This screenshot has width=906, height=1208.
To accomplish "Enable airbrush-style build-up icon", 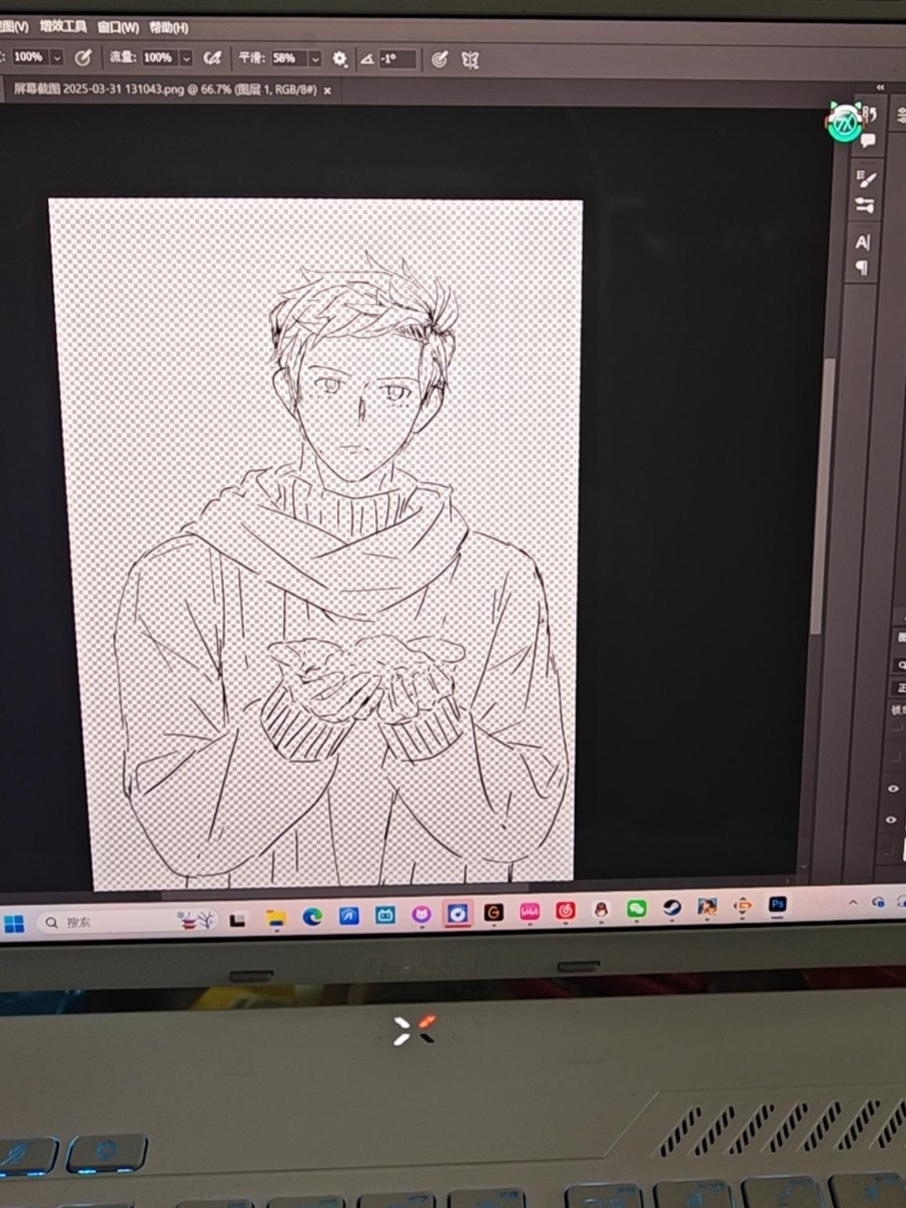I will (x=212, y=58).
